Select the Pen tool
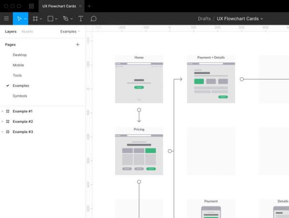 (66, 19)
